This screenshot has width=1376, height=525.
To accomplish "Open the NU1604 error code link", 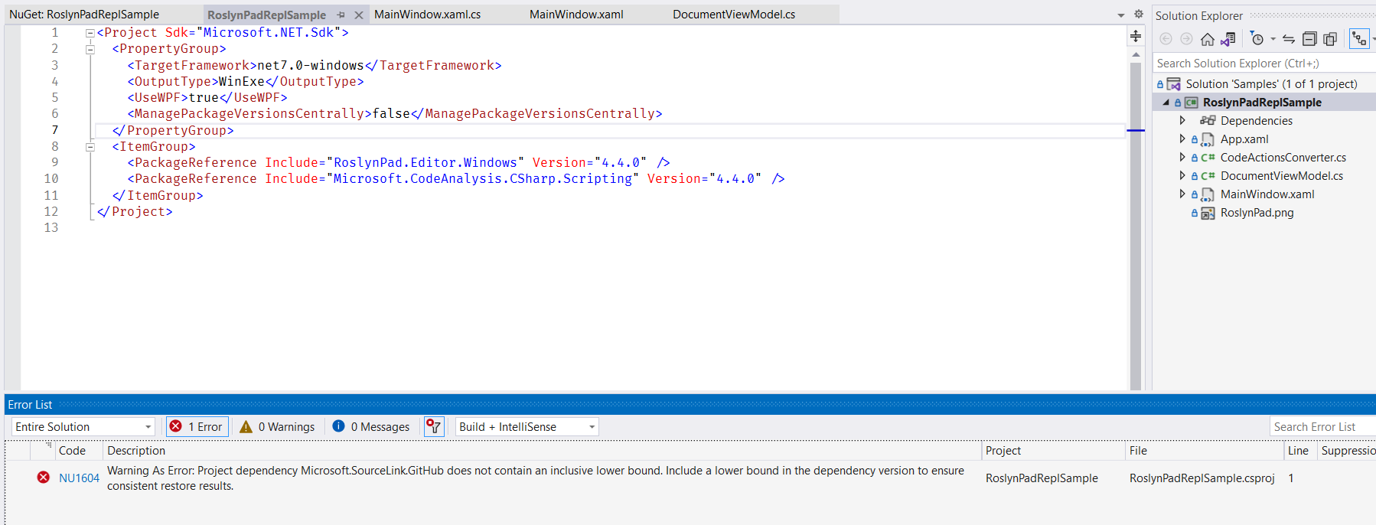I will 79,478.
